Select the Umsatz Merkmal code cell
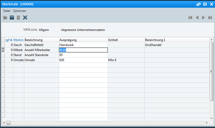The width and height of the screenshot is (215, 128). [x=18, y=60]
